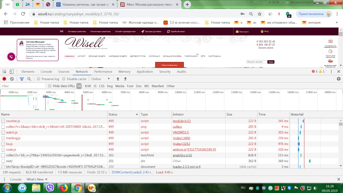Open a new browser tab

click(187, 4)
